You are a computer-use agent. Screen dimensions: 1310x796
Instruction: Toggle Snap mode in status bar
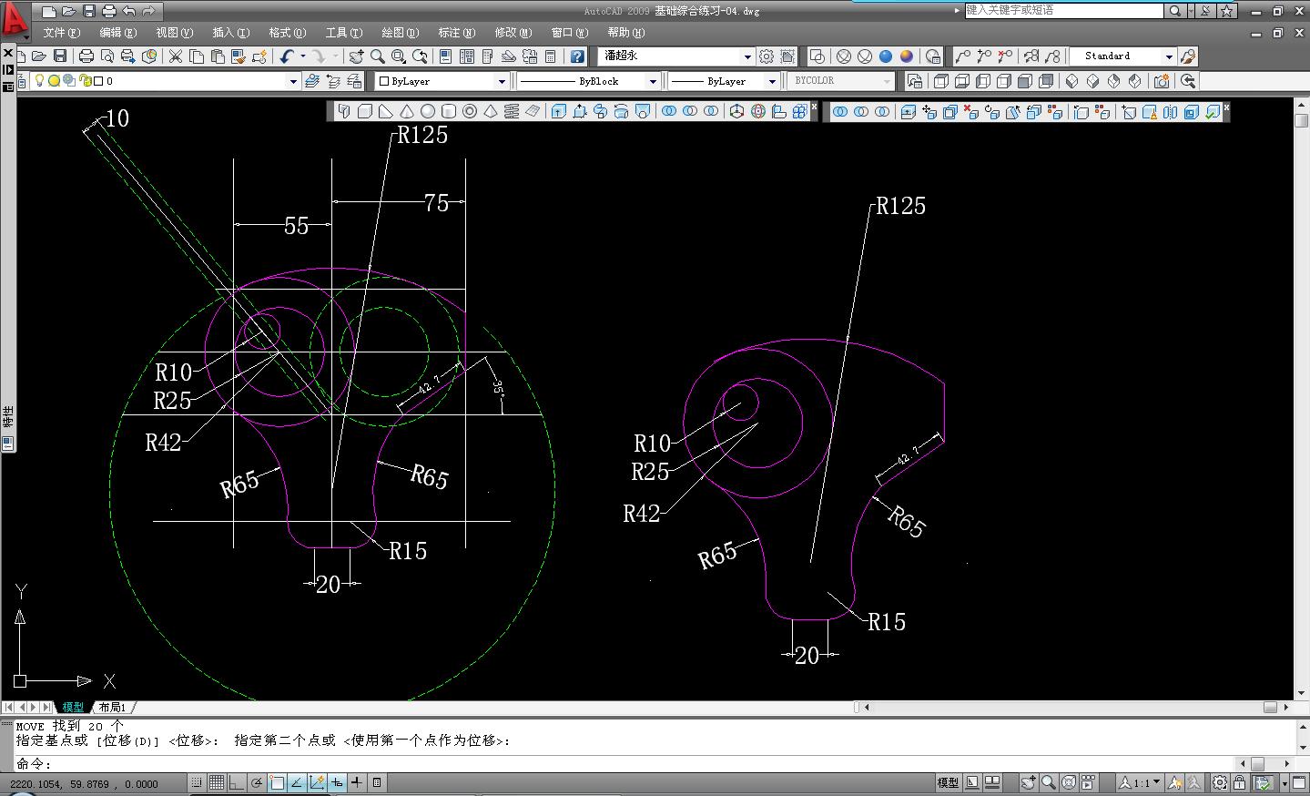point(196,782)
